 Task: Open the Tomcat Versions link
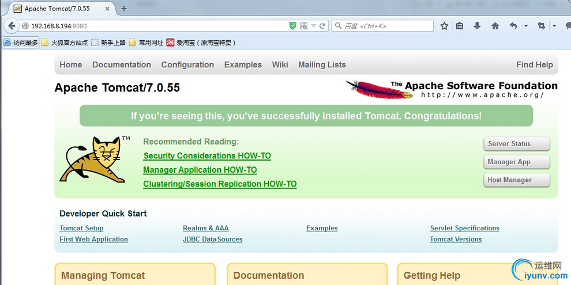(456, 239)
